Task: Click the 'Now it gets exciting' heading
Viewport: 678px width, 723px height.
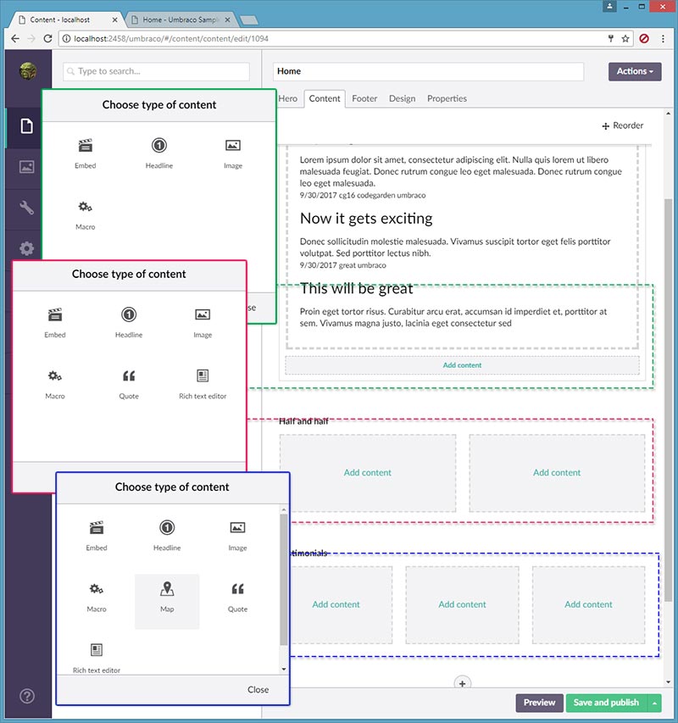Action: click(x=366, y=219)
